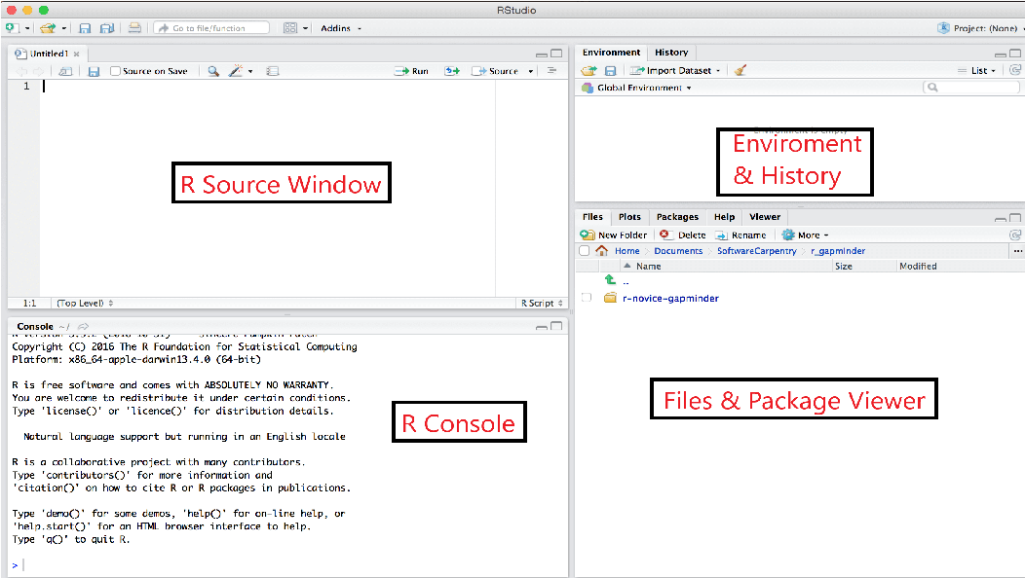Open a dataset using the load workspace folder icon
The image size is (1025, 578).
pos(588,70)
